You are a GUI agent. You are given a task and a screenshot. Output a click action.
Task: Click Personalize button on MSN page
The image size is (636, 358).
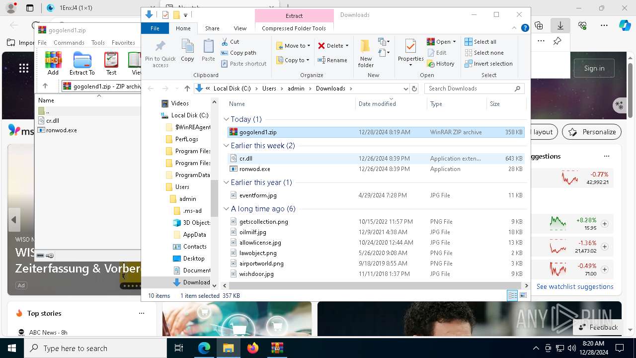coord(592,132)
